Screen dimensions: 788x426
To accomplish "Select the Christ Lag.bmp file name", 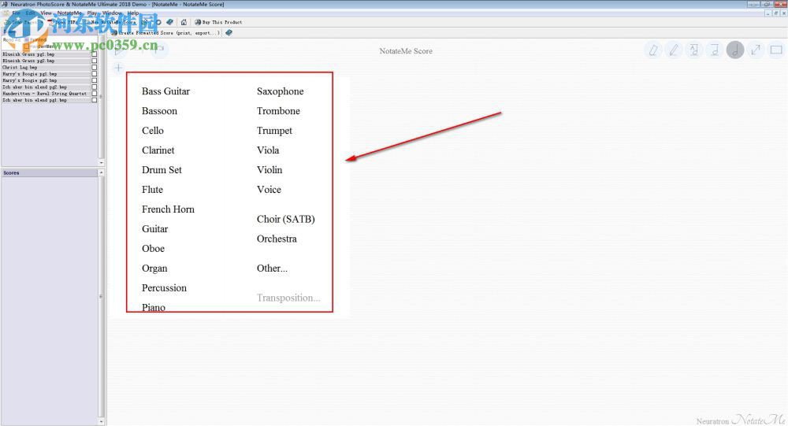I will (20, 67).
